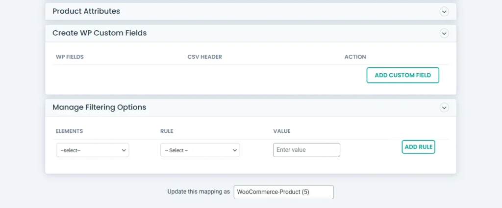Open the Elements "--select--" dropdown

(92, 150)
